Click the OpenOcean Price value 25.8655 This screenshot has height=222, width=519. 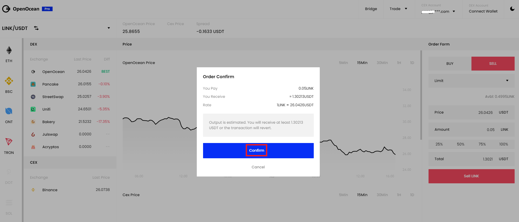[x=131, y=31]
